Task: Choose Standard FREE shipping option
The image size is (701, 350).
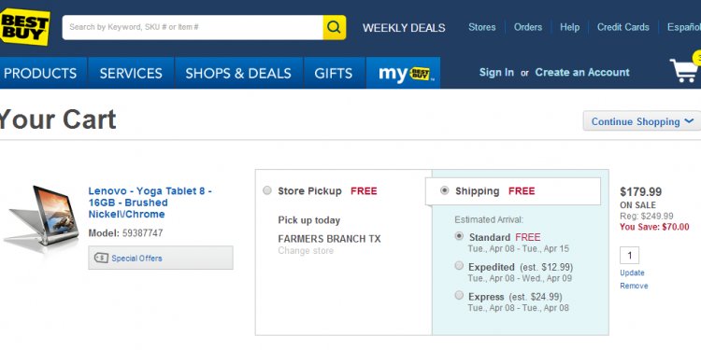Action: tap(459, 237)
